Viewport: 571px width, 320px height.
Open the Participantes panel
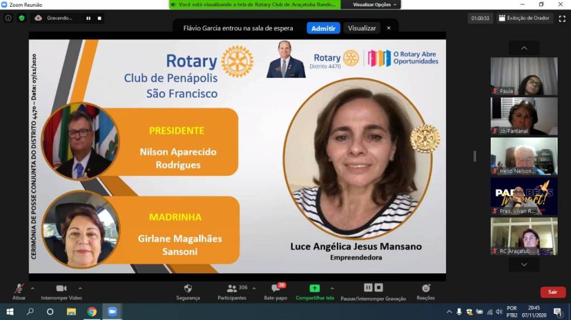[232, 288]
